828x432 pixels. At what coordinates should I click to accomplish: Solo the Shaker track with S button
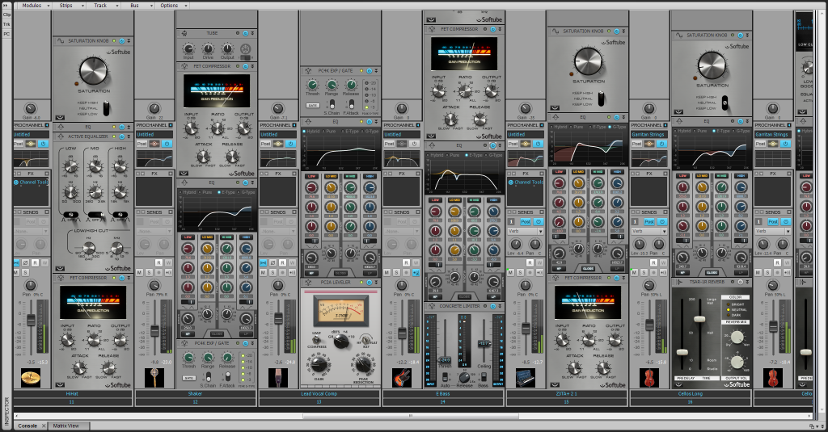click(x=150, y=272)
